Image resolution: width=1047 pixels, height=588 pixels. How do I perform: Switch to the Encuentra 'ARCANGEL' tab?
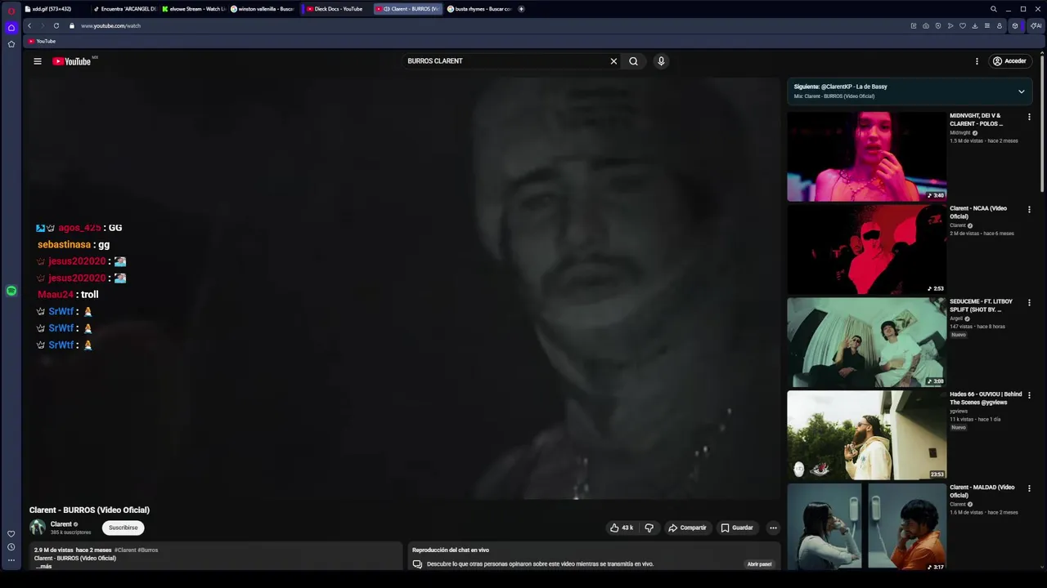point(124,9)
